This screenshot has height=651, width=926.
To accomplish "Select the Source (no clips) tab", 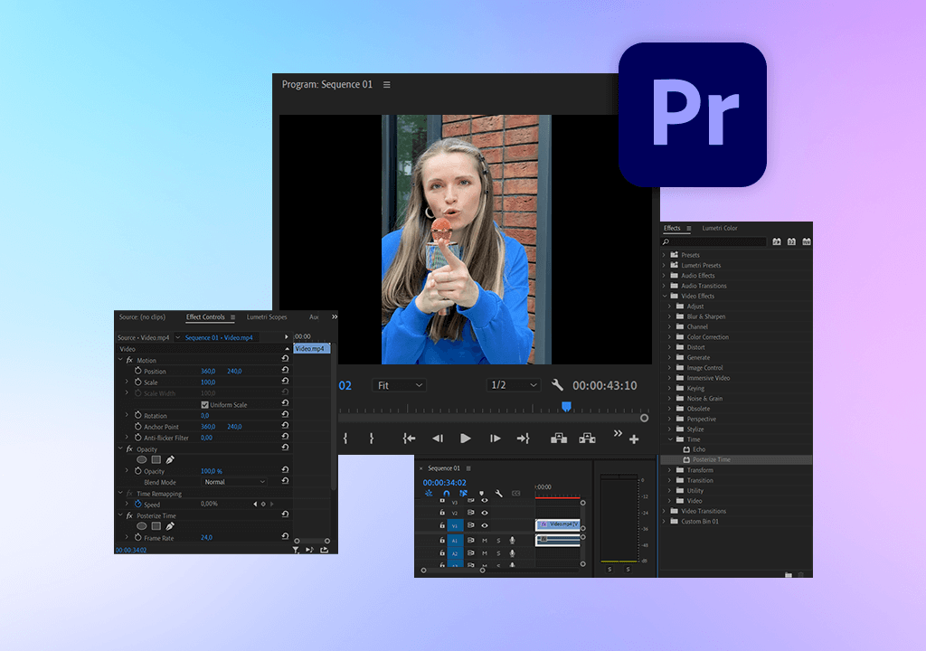I will 142,317.
